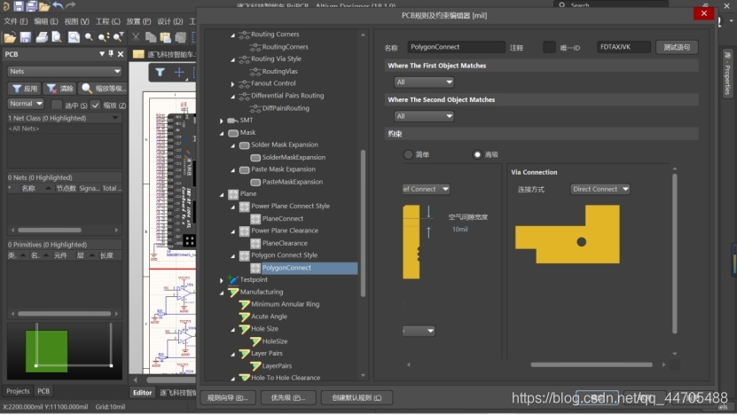Switch to the Projects tab
Viewport: 737px width, 415px height.
tap(18, 391)
